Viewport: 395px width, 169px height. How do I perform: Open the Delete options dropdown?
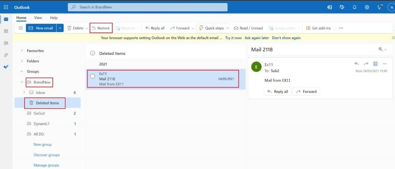pyautogui.click(x=86, y=28)
